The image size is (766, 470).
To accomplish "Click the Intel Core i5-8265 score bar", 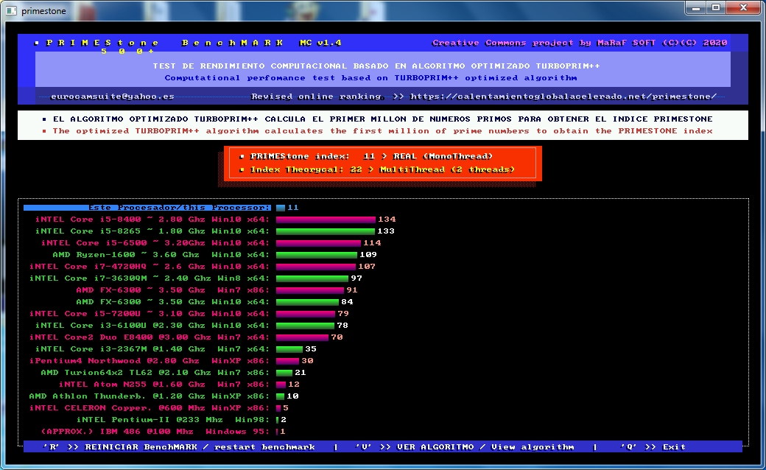I will tap(325, 231).
